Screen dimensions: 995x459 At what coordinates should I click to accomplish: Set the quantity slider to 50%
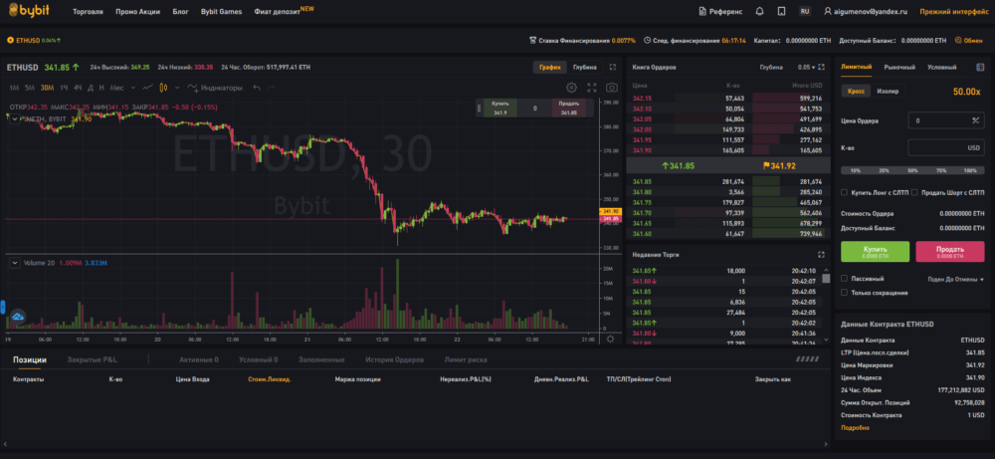point(911,170)
